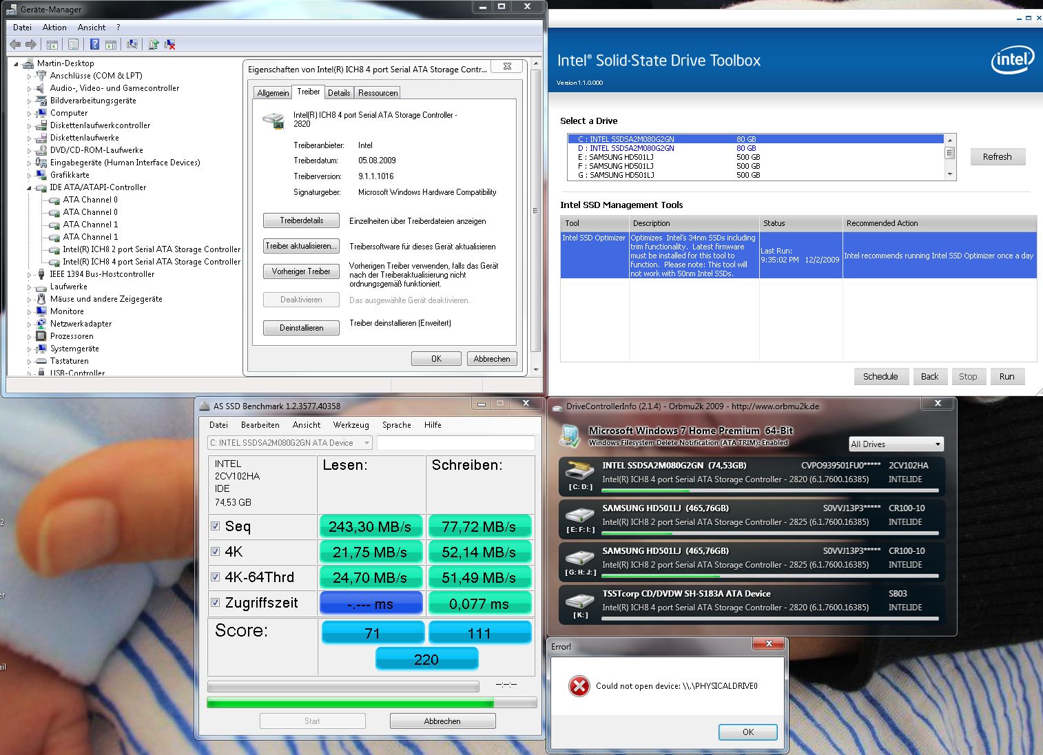Open Aktion menu in Geräte-Manager
The width and height of the screenshot is (1043, 755).
click(x=54, y=28)
